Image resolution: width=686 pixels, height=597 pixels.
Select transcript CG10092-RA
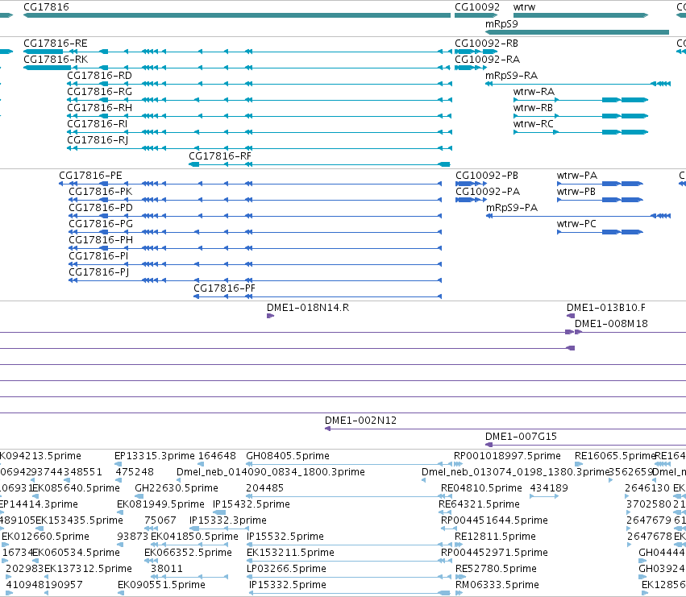[488, 60]
